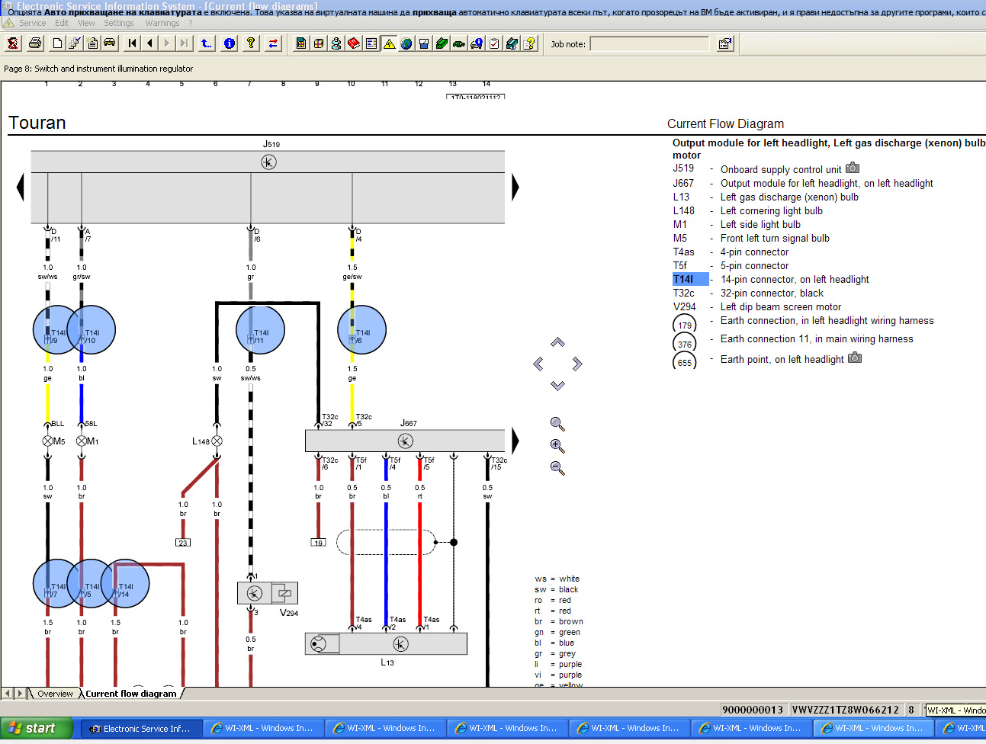Click the printer icon in toolbar
Image resolution: width=986 pixels, height=744 pixels.
point(34,43)
